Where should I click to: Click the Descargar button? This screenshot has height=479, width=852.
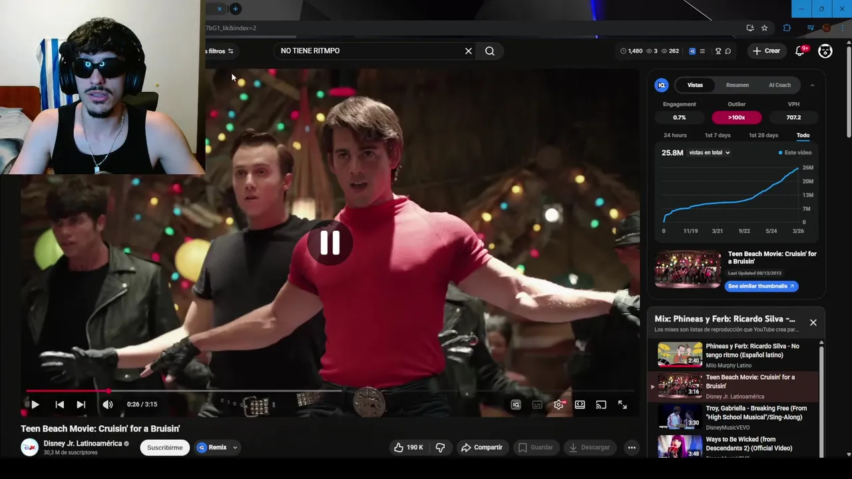[590, 448]
